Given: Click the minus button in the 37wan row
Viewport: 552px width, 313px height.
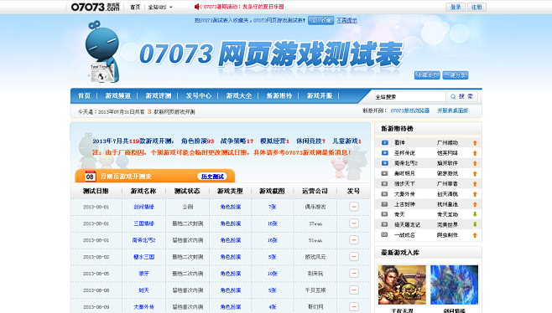Looking at the screenshot, I should click(x=354, y=223).
